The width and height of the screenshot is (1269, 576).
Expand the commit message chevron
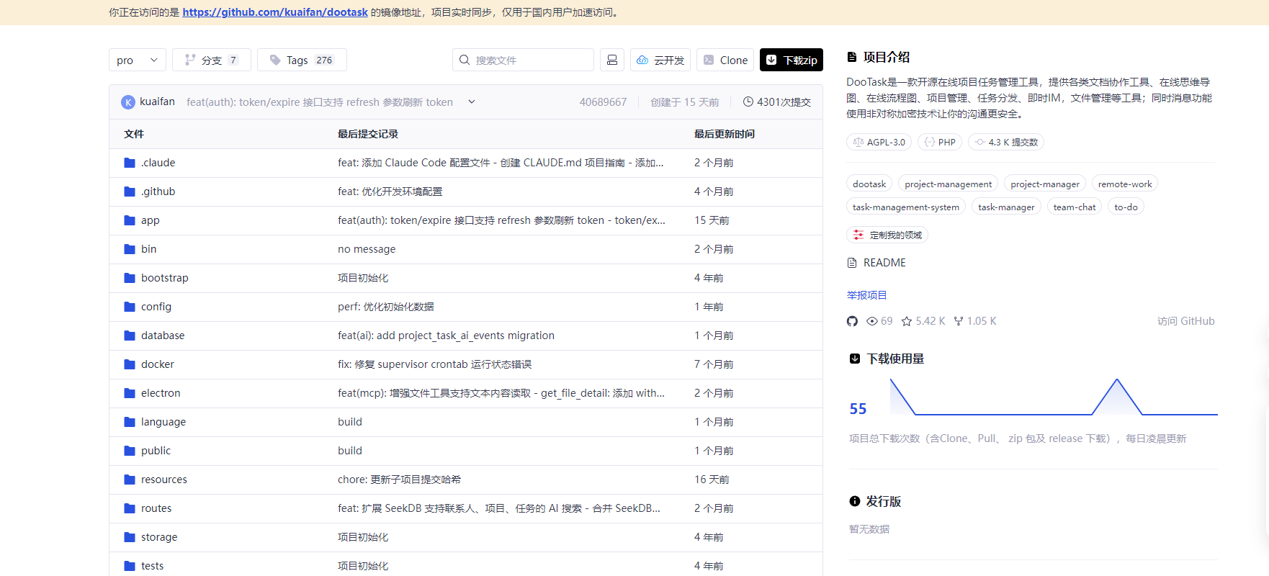(472, 102)
